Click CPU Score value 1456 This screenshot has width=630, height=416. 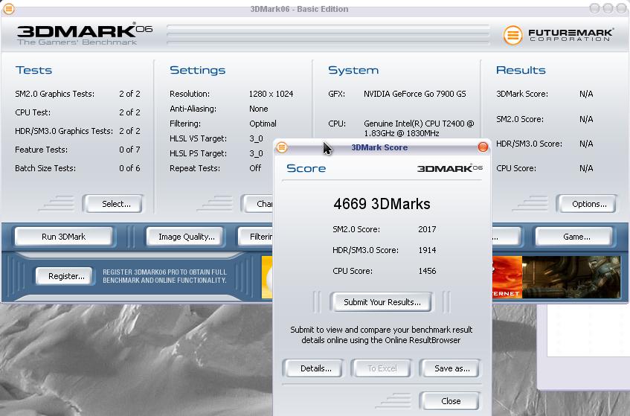tap(427, 271)
